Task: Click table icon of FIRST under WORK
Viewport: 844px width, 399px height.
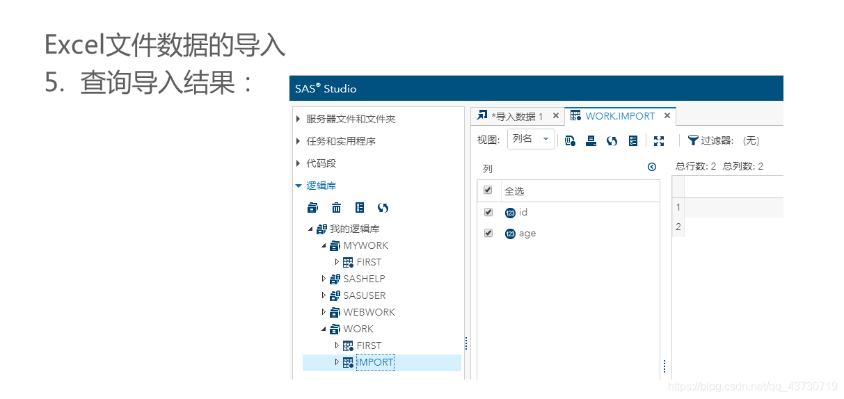Action: tap(348, 345)
